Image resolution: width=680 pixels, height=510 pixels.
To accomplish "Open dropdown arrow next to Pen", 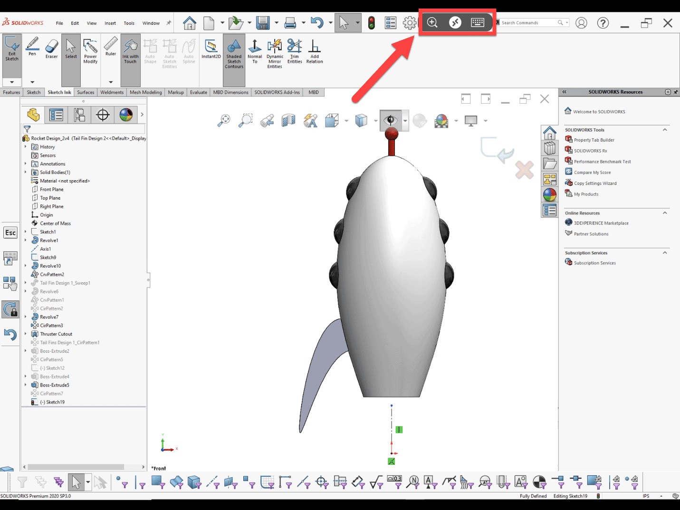I will 32,82.
